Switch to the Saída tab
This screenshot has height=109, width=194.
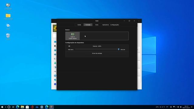[x=79, y=25]
